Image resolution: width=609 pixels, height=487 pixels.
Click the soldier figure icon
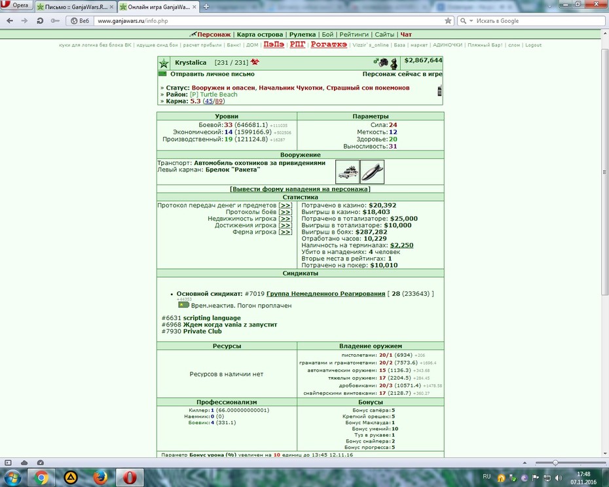click(394, 63)
